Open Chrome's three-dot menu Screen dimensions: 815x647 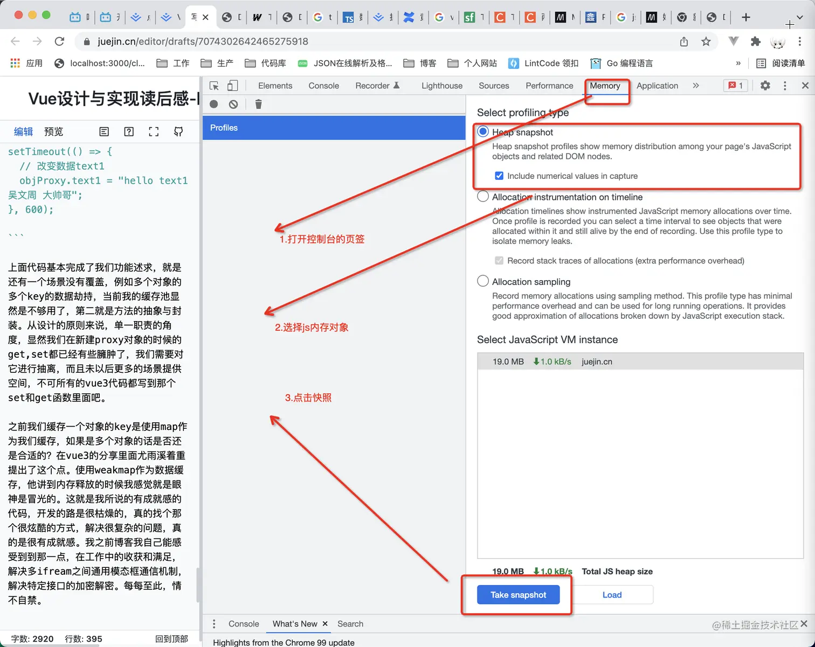(x=800, y=41)
